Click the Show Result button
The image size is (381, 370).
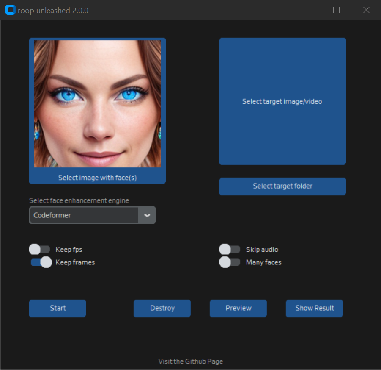314,308
